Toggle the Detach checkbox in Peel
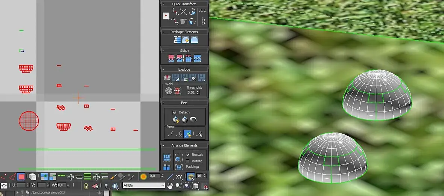444x196 pixels. pyautogui.click(x=175, y=112)
